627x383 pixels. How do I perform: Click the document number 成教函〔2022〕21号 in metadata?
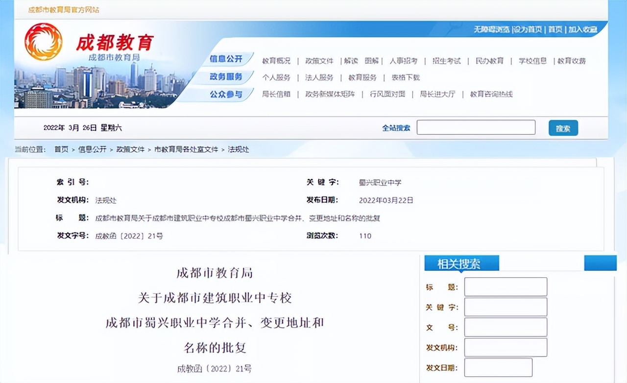click(129, 236)
